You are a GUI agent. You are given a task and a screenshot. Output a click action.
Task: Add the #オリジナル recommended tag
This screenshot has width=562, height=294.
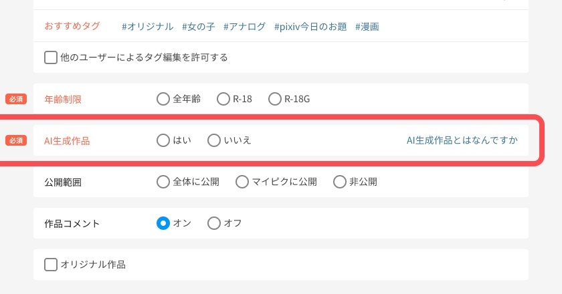[x=147, y=27]
